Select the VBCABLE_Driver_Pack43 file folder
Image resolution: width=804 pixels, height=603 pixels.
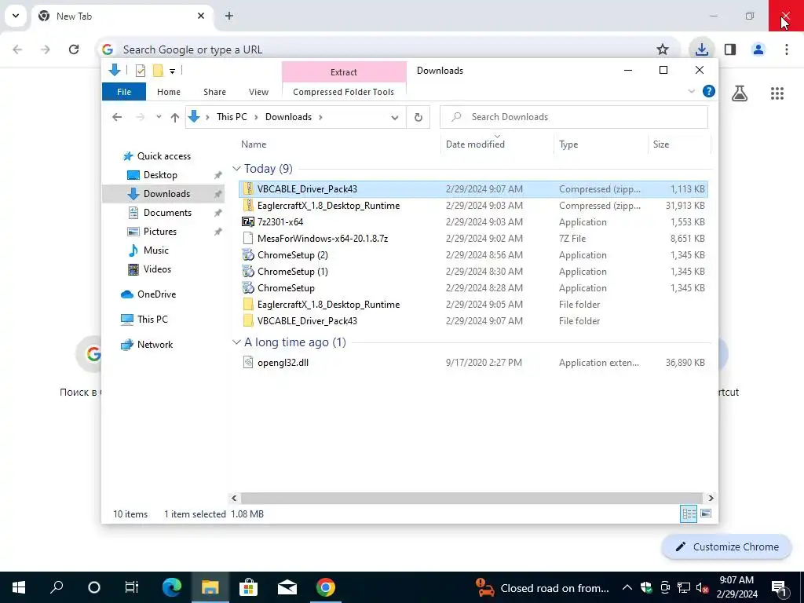(x=473, y=321)
